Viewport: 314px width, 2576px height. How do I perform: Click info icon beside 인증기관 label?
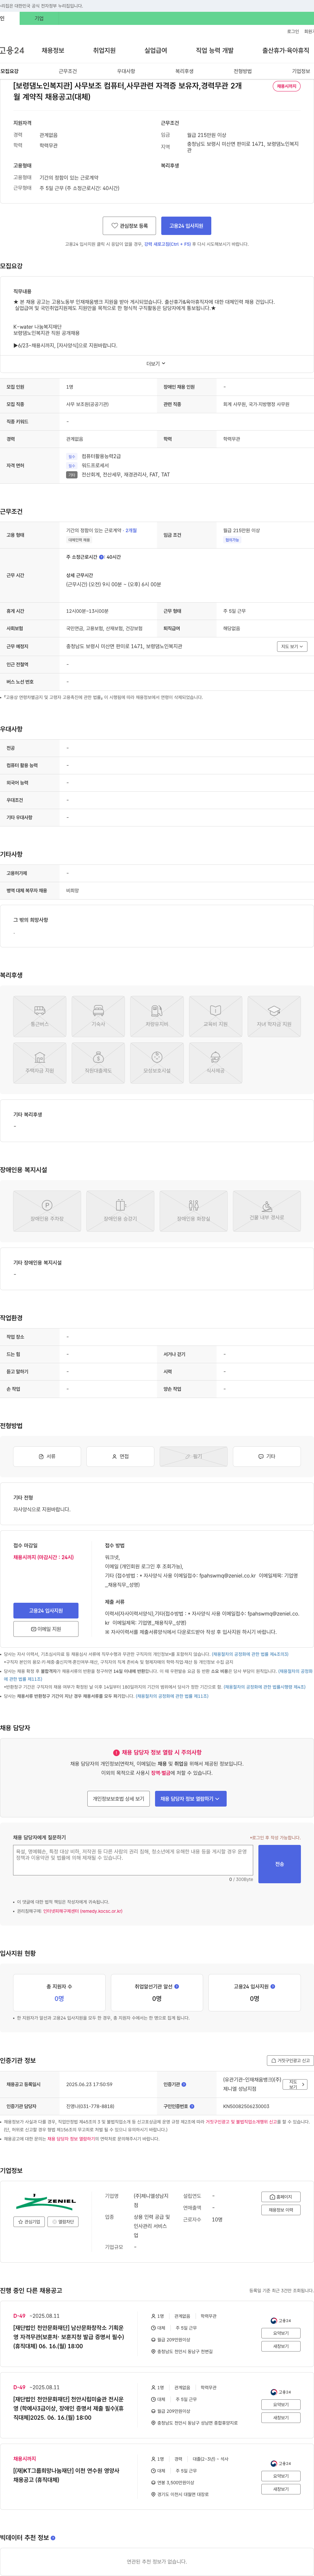tap(183, 2084)
